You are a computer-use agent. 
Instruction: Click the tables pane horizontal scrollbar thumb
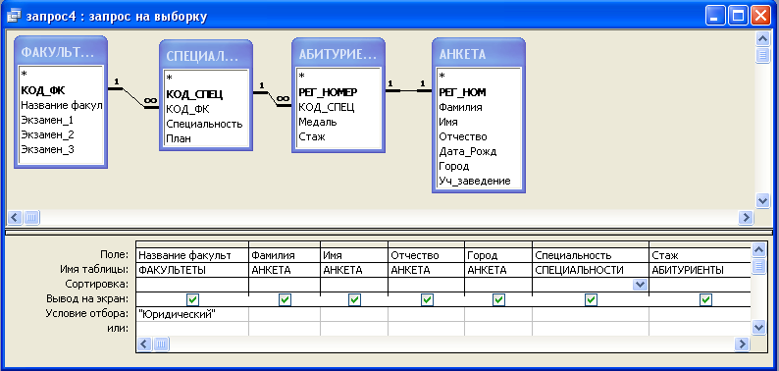(31, 217)
